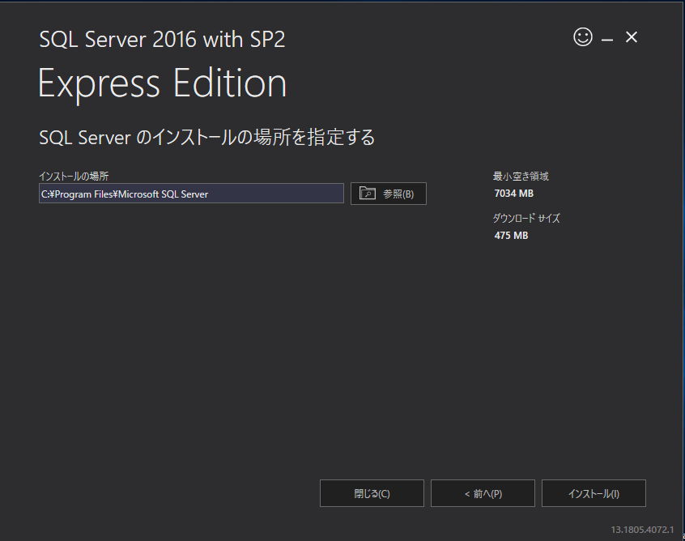Click the 'Express Edition' heading
Image resolution: width=685 pixels, height=541 pixels.
[162, 84]
